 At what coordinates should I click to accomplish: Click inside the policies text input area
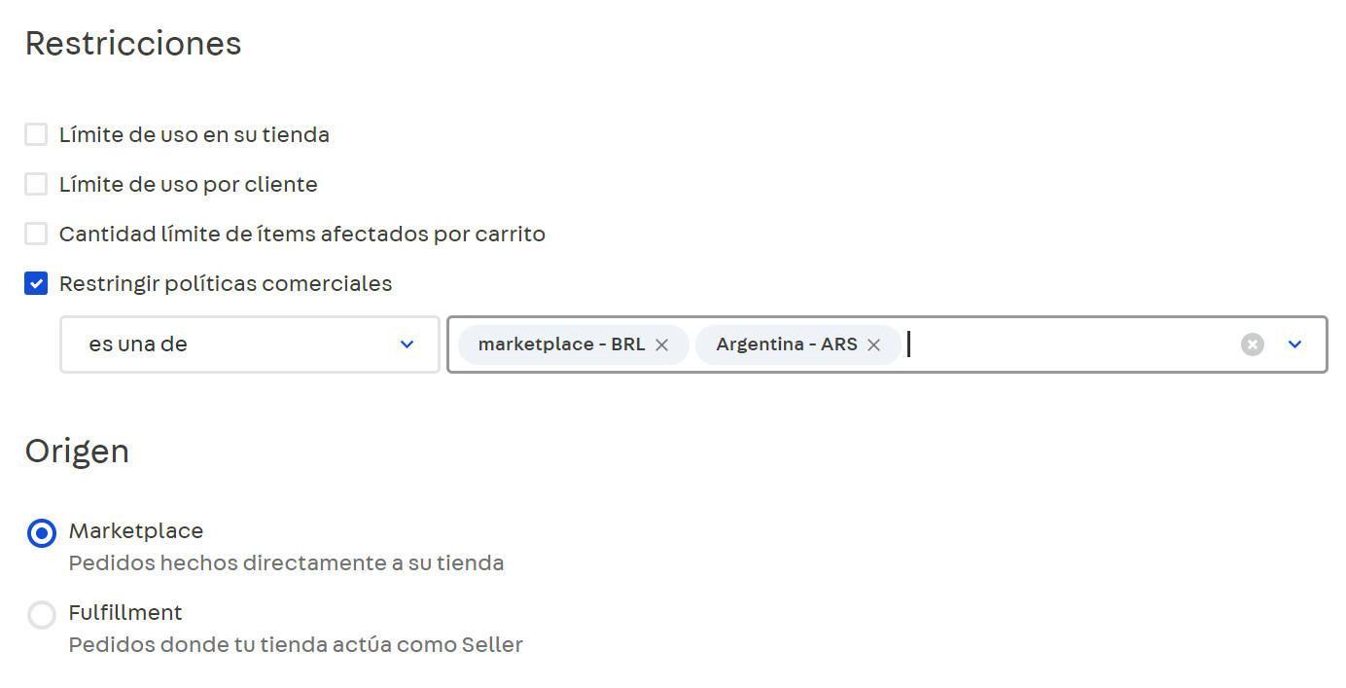pos(973,344)
